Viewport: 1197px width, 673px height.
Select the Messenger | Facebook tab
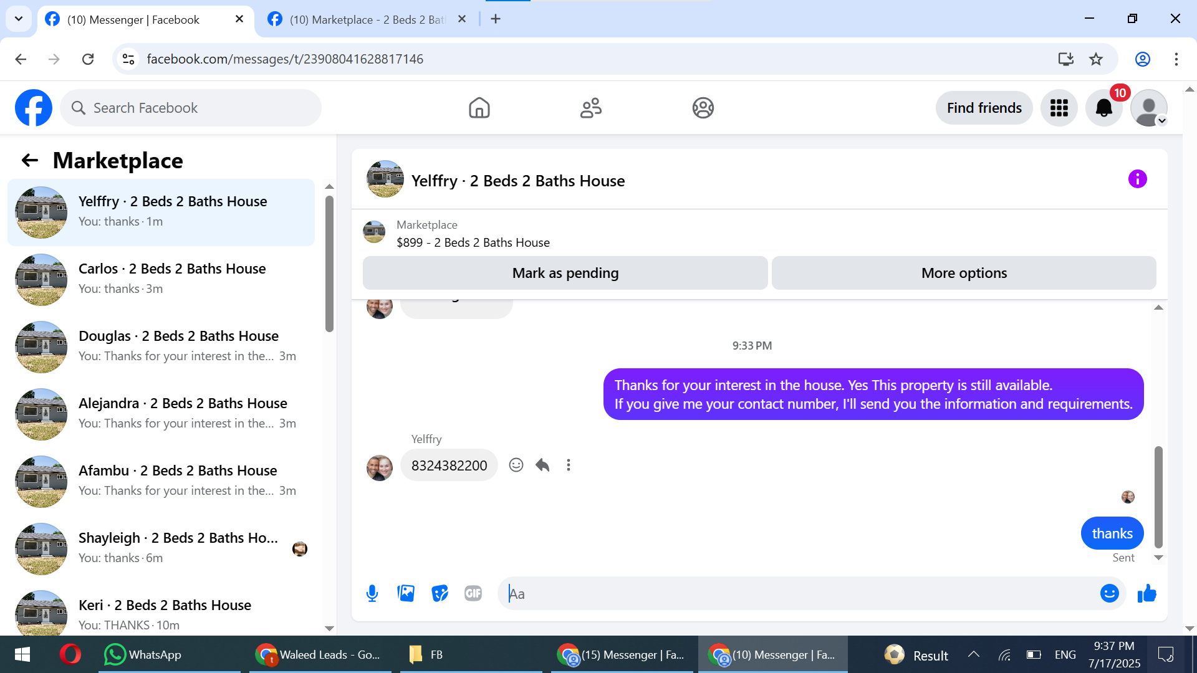pos(133,19)
